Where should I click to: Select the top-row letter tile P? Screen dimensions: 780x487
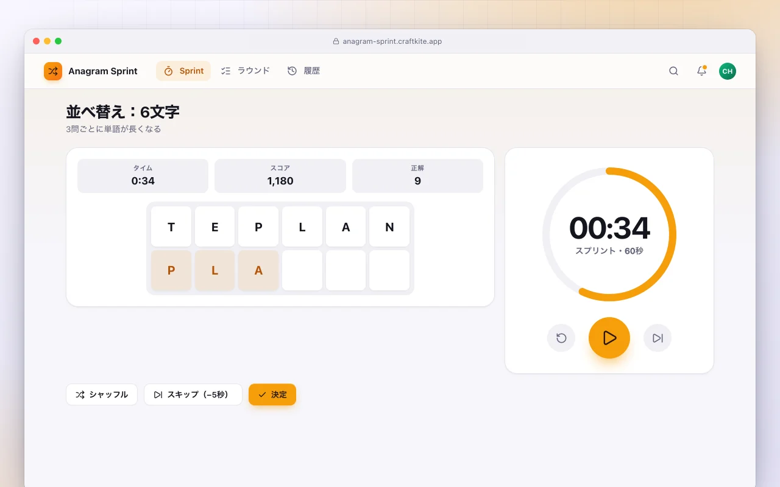[x=258, y=226]
